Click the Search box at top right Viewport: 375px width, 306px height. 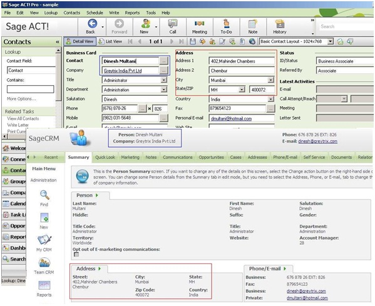tap(346, 26)
